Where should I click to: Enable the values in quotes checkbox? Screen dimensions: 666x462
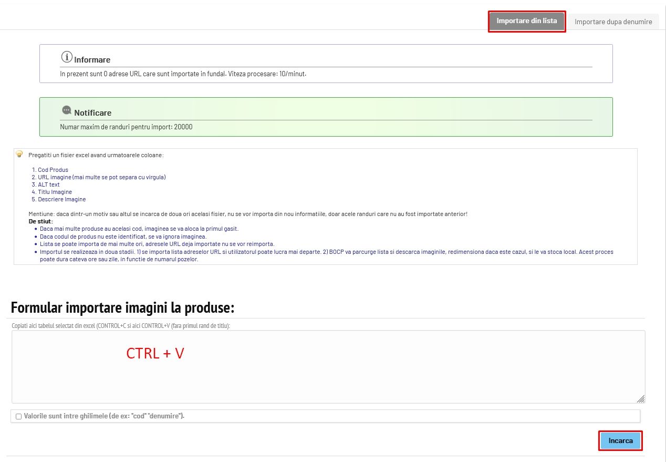[19, 416]
